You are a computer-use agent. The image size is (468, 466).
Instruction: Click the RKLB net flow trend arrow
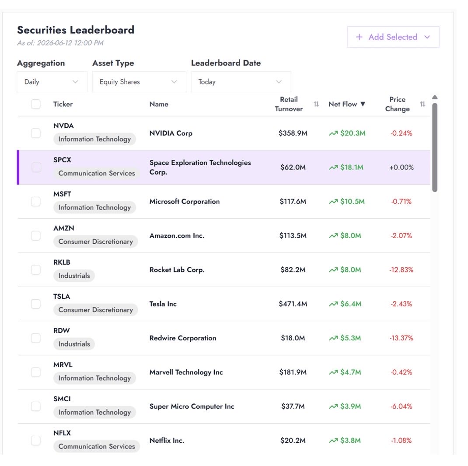pos(333,270)
